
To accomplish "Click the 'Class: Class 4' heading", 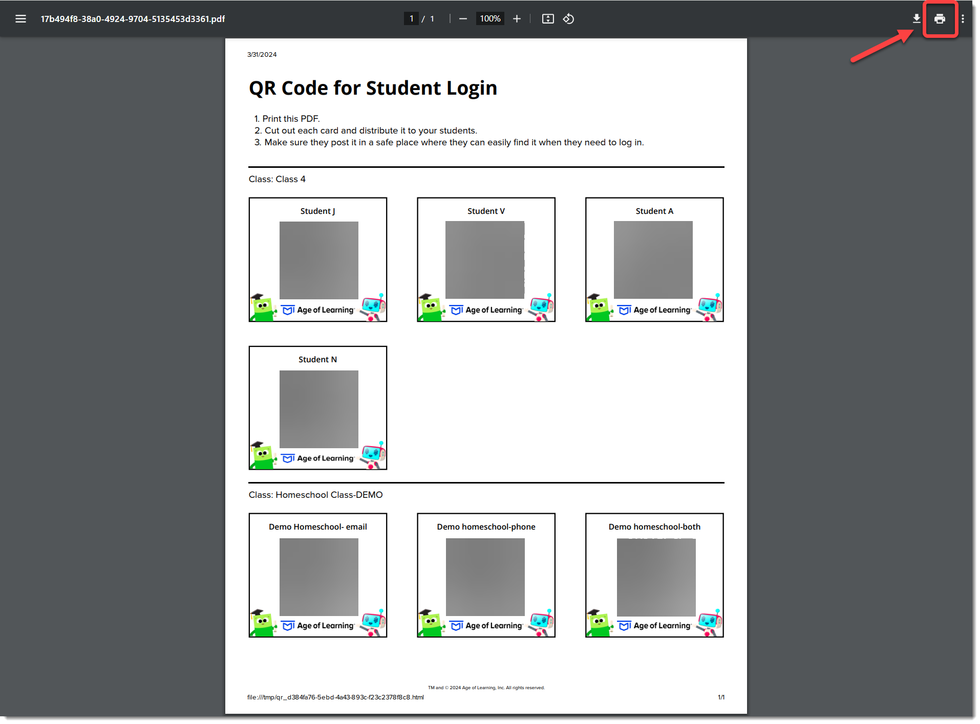I will tap(277, 179).
